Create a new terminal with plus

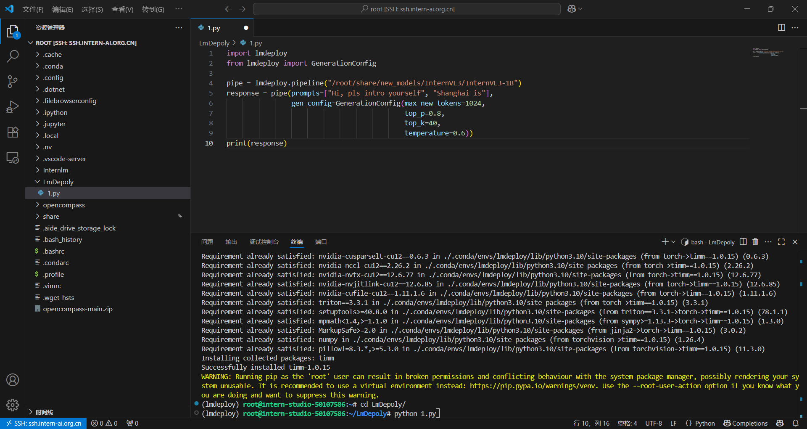point(665,242)
